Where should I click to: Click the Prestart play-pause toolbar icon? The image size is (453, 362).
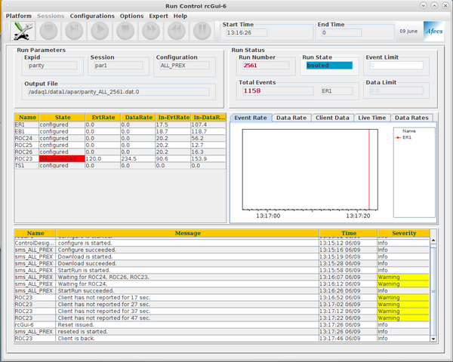click(74, 30)
